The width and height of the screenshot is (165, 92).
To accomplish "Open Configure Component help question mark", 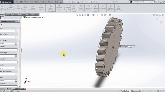I will (19, 21).
